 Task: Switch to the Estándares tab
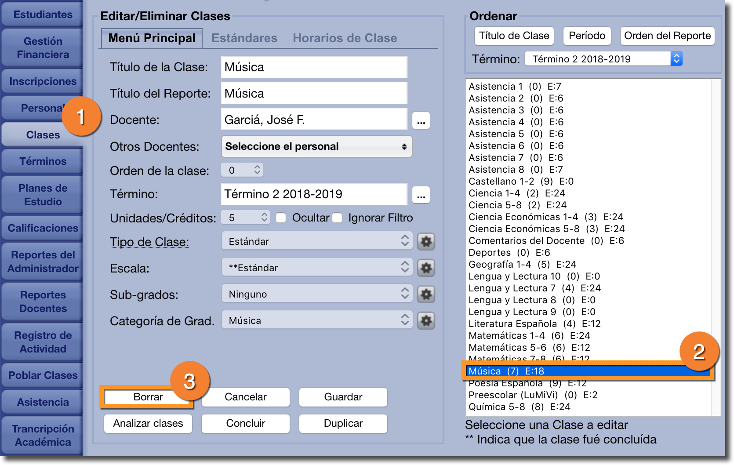point(244,38)
